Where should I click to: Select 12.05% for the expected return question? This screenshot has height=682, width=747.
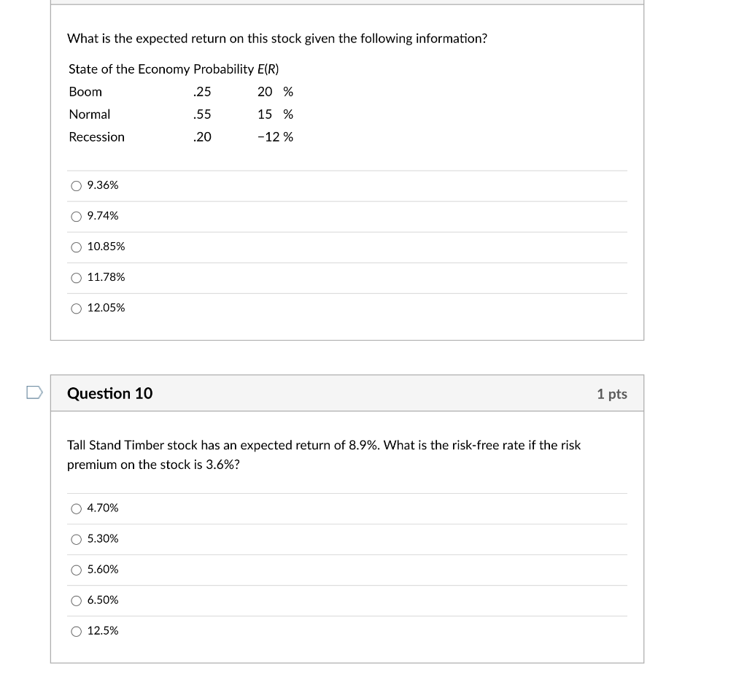(x=76, y=308)
